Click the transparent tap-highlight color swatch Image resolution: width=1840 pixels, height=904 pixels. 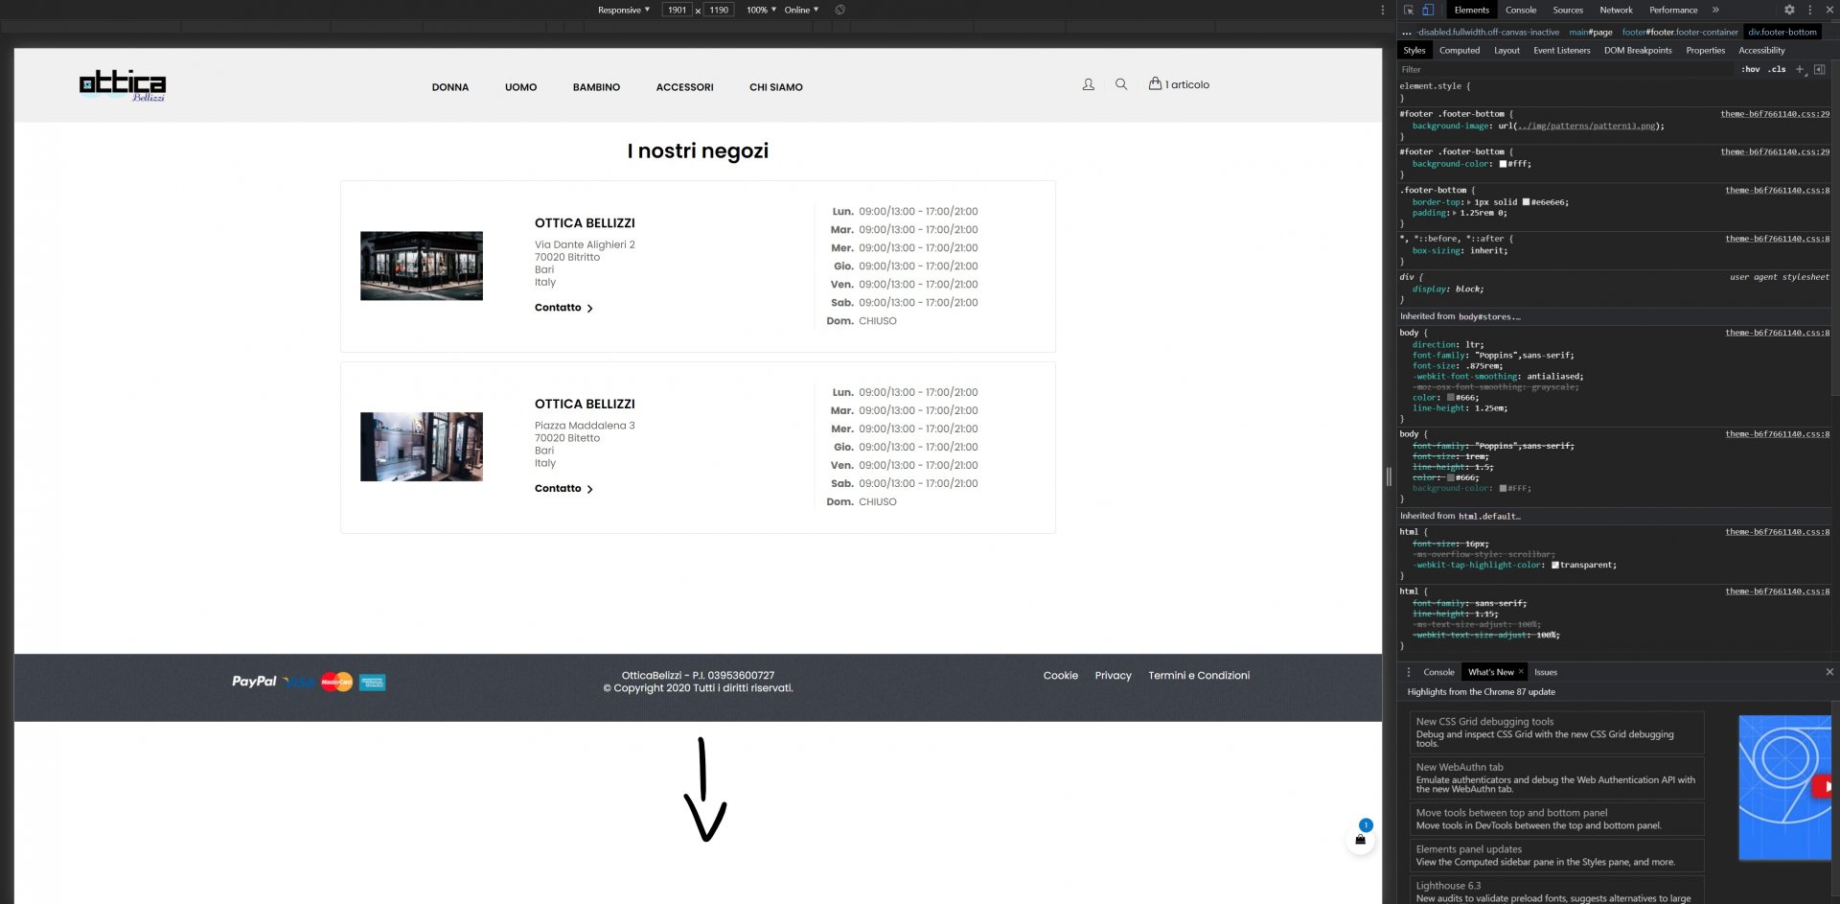coord(1554,566)
